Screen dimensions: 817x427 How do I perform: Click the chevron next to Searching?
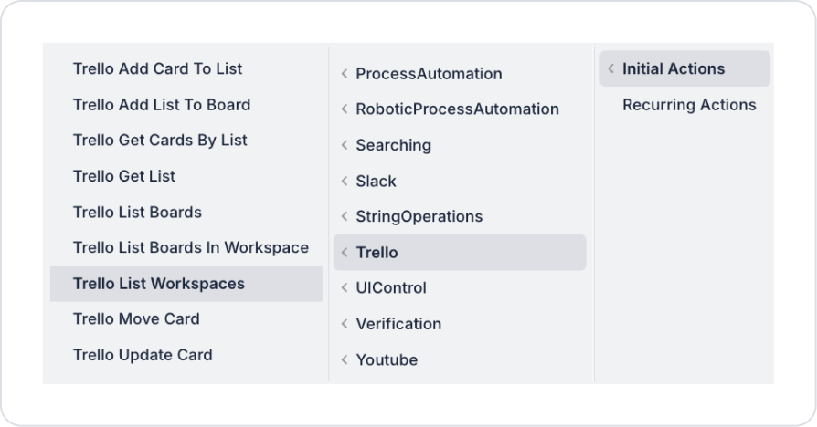click(345, 145)
